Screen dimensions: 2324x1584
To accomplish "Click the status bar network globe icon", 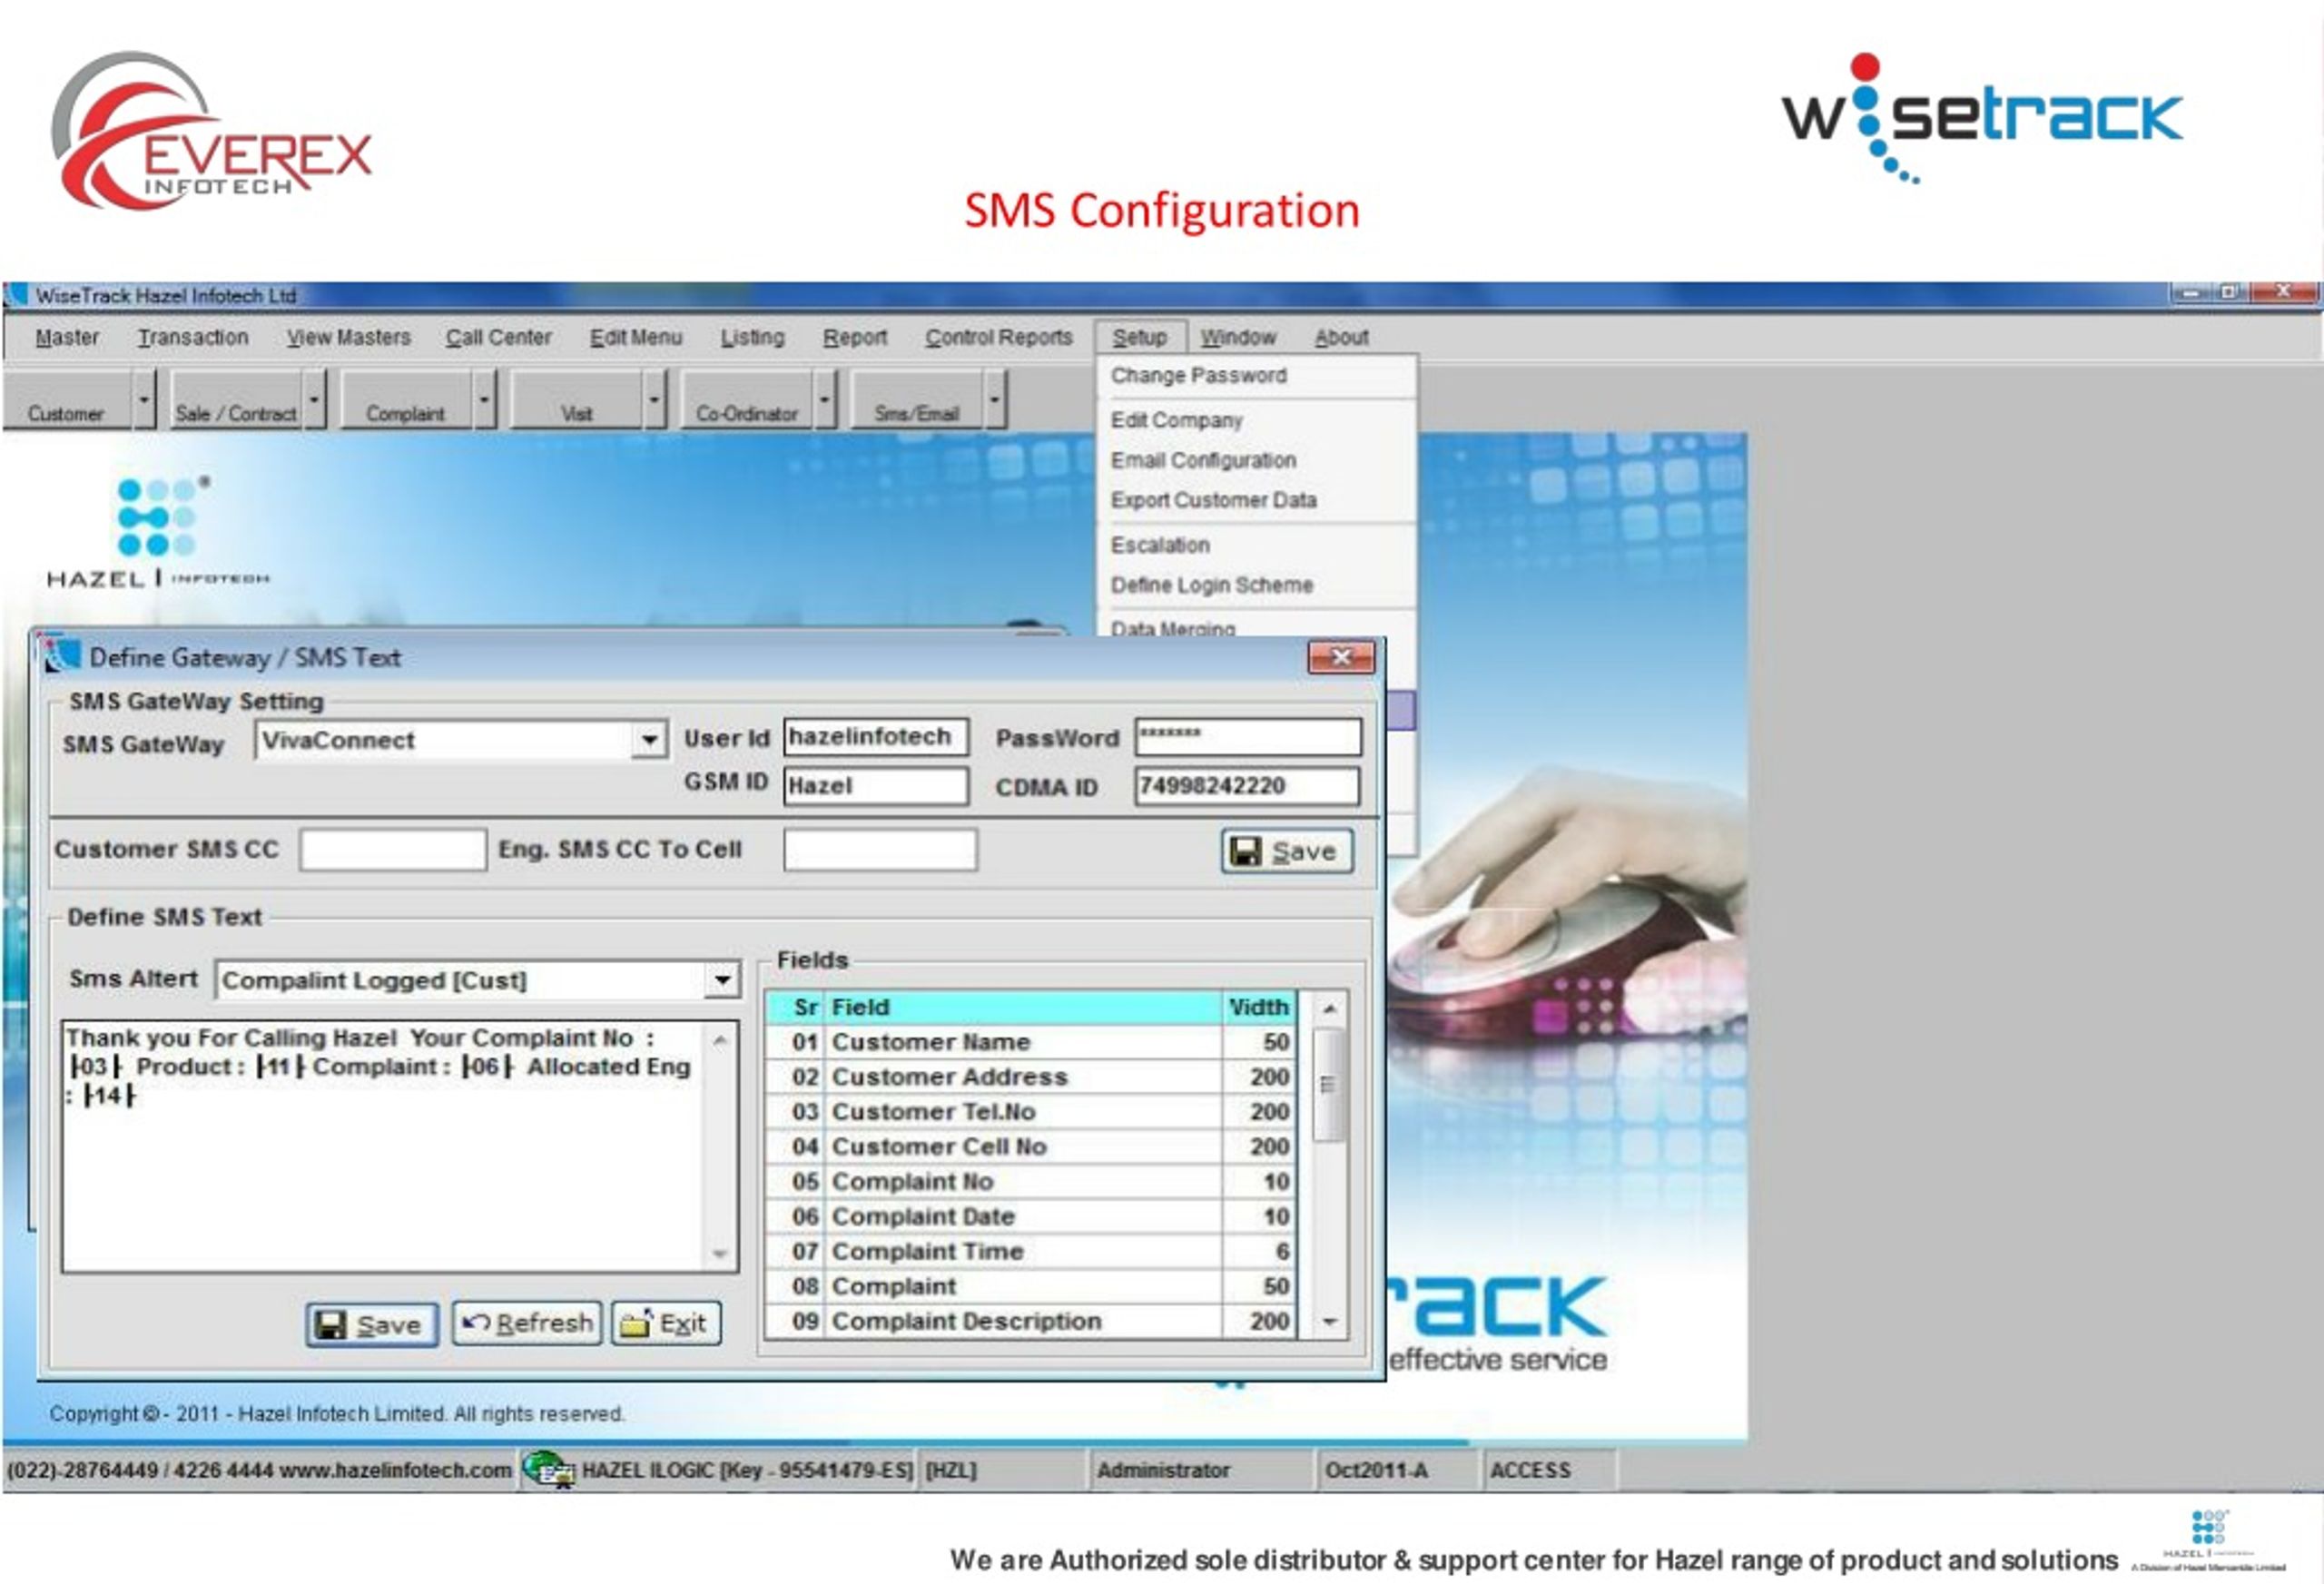I will tap(548, 1469).
